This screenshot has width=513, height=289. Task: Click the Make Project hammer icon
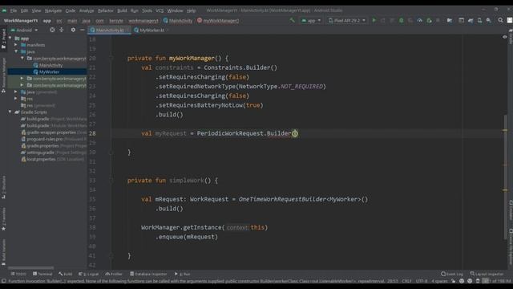pos(292,20)
